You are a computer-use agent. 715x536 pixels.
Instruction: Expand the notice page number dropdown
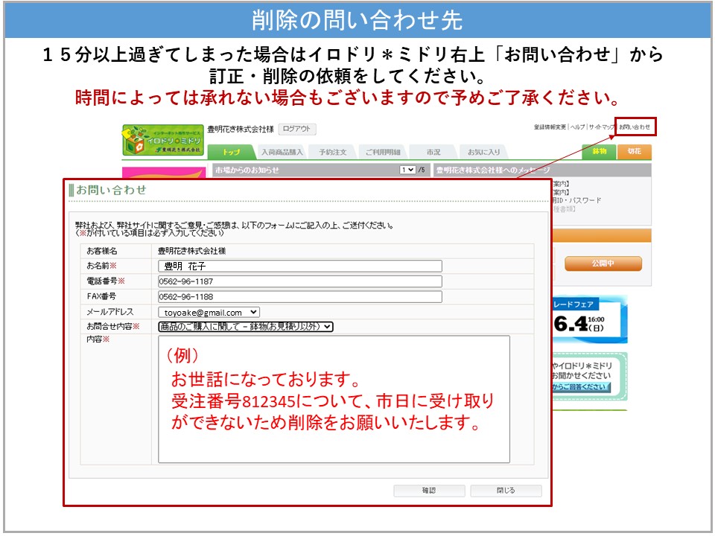click(407, 170)
